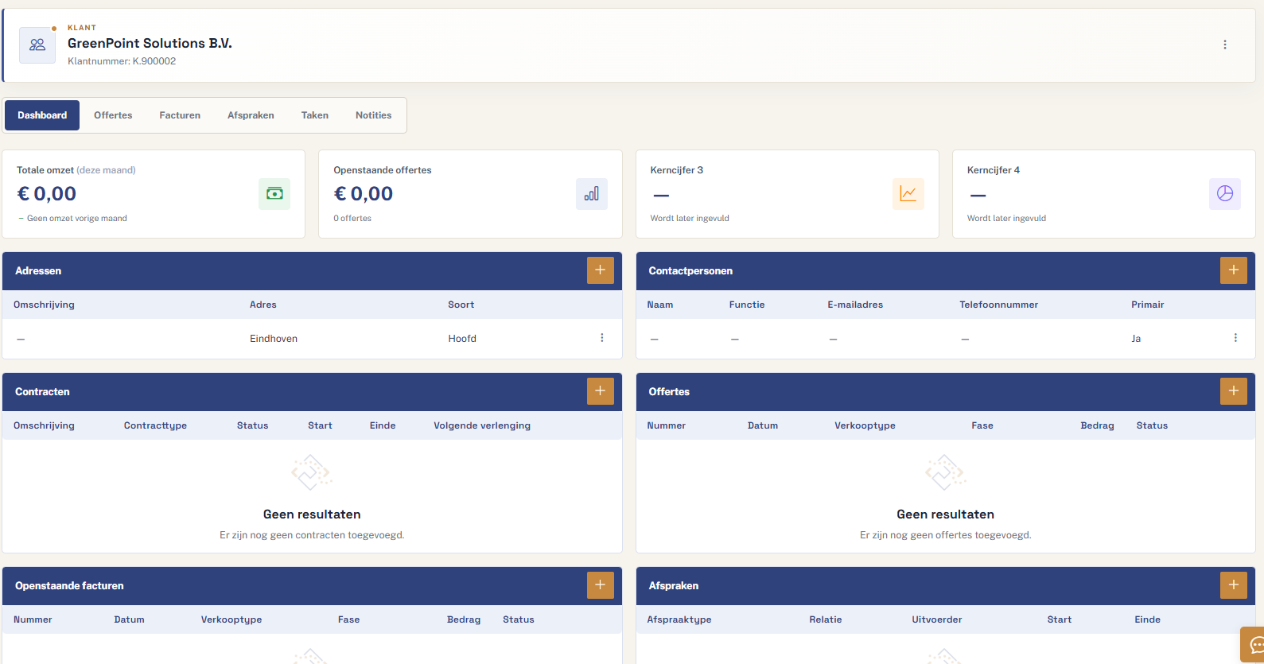Click the Primair column header
1264x664 pixels.
pyautogui.click(x=1148, y=305)
